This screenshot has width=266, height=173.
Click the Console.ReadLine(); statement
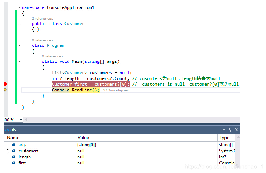click(76, 90)
